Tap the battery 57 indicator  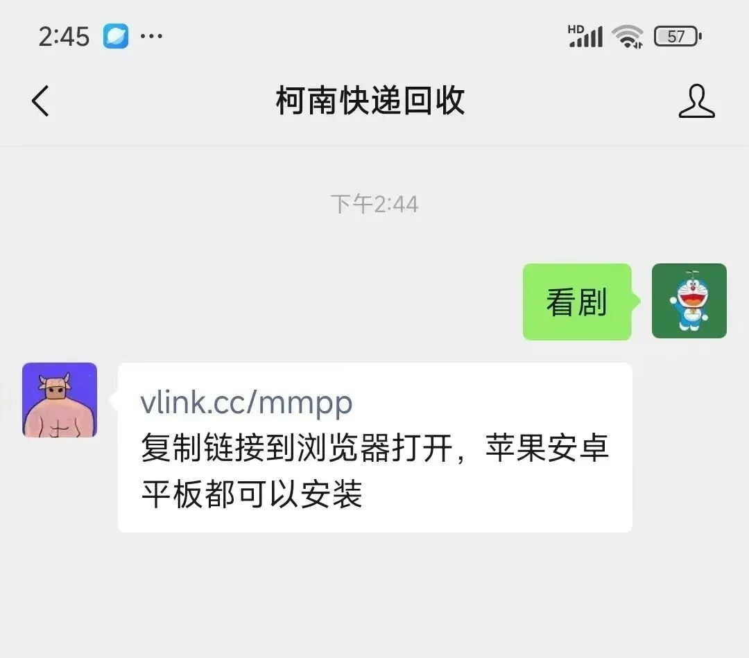click(678, 36)
